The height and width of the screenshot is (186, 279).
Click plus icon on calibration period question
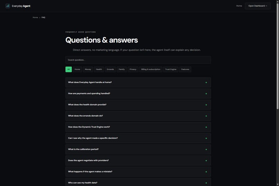coord(206,150)
